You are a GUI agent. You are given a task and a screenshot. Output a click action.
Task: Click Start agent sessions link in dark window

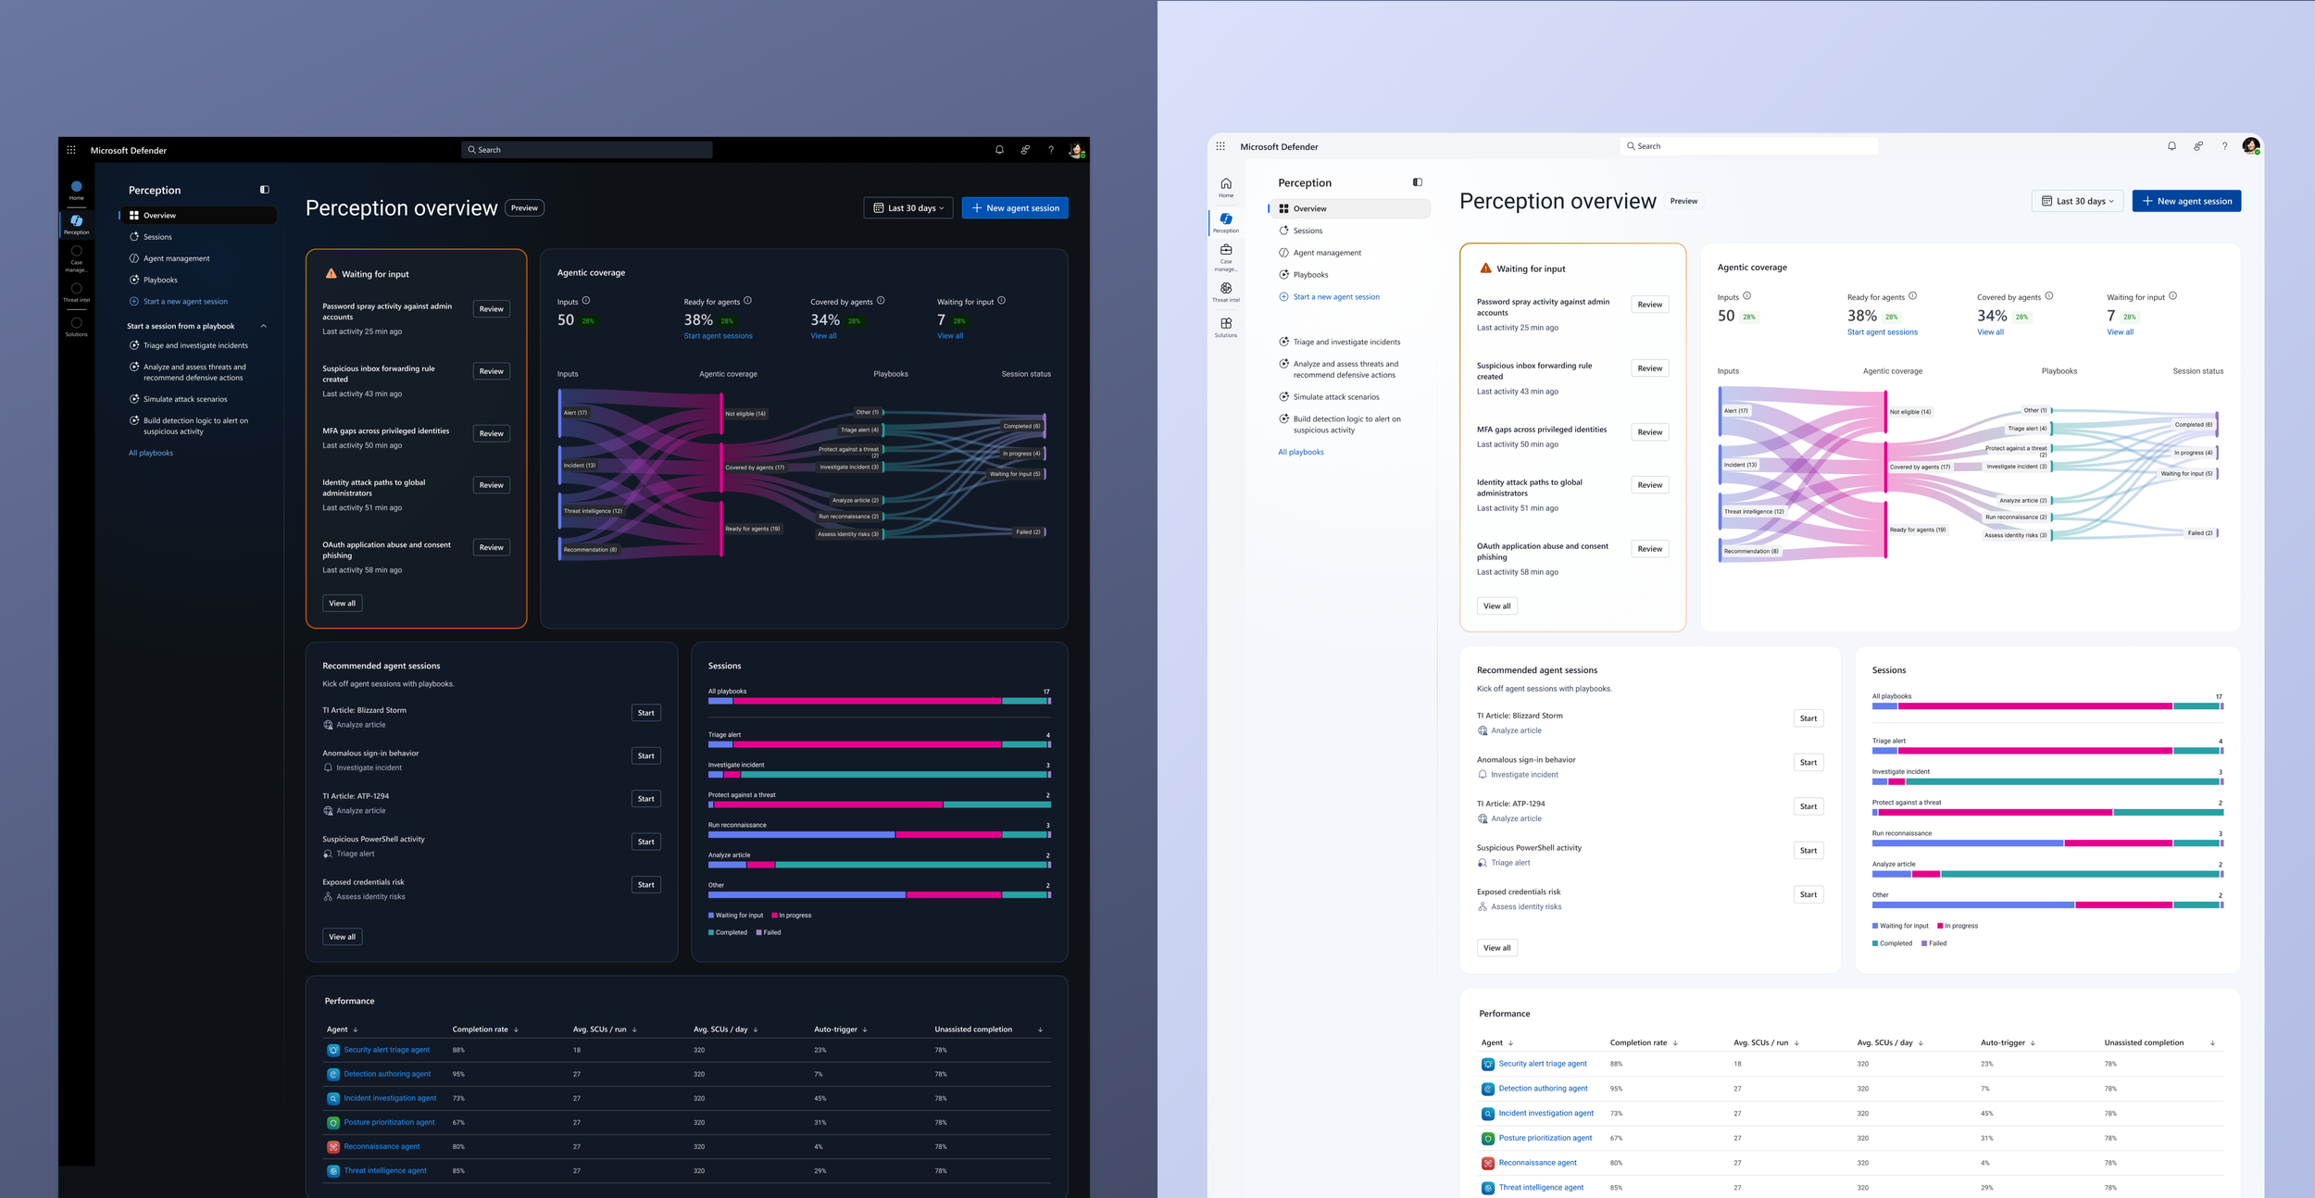[x=718, y=336]
